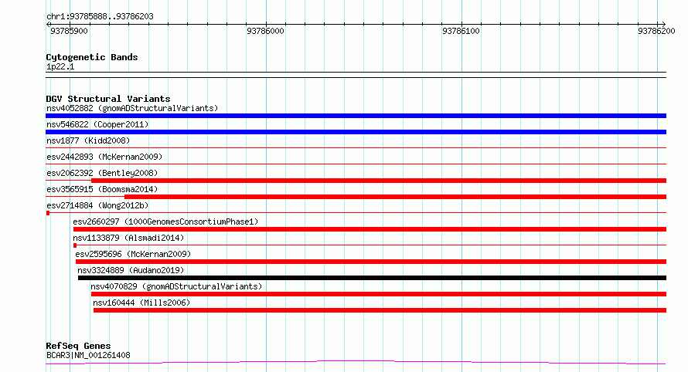Open variant esv3565915 (Boomsma2014) label

[x=102, y=189]
